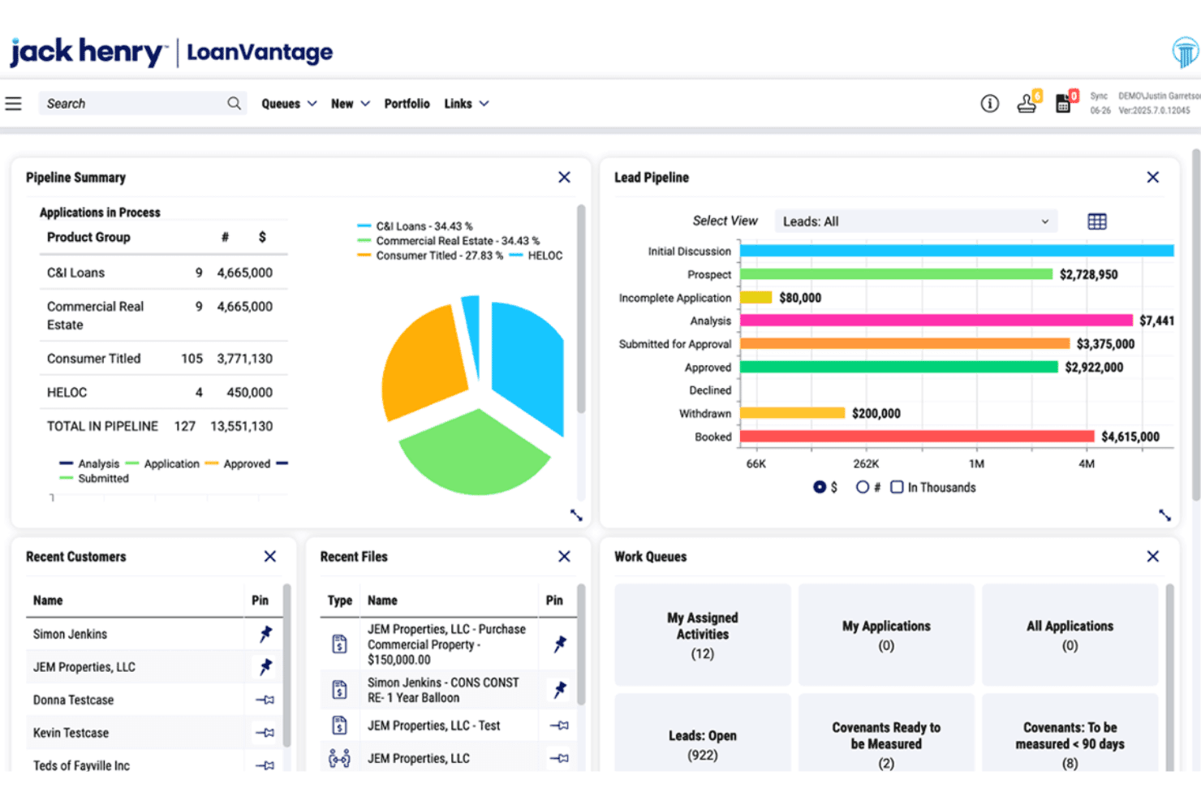Switch Lead Pipeline to table grid view
Image resolution: width=1201 pixels, height=801 pixels.
[x=1096, y=222]
